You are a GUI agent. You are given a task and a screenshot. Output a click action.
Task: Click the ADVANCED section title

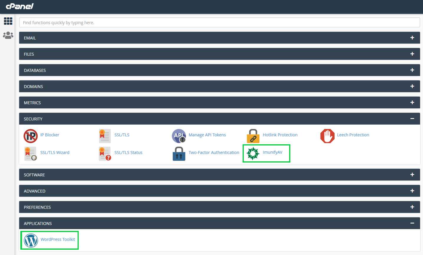[34, 191]
